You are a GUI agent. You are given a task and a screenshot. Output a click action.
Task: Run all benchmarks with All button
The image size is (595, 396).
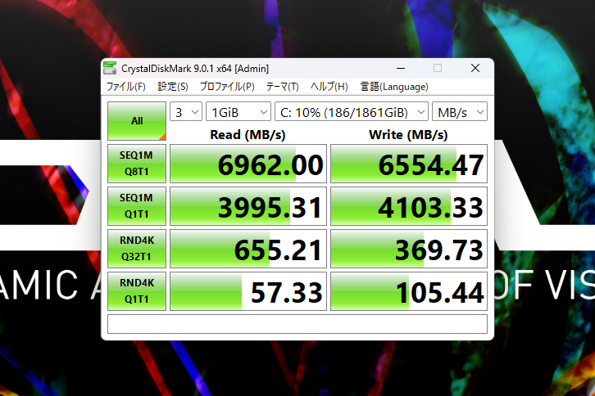137,121
